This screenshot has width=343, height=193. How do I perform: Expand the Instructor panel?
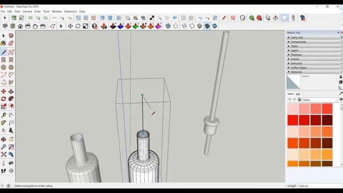(x=315, y=63)
